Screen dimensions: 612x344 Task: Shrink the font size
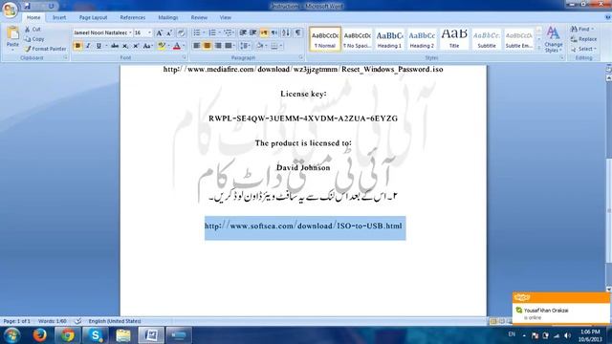point(169,33)
